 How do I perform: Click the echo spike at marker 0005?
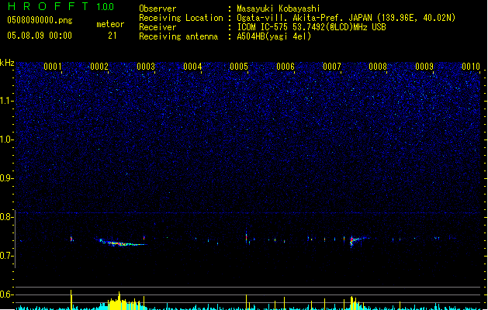coord(246,238)
